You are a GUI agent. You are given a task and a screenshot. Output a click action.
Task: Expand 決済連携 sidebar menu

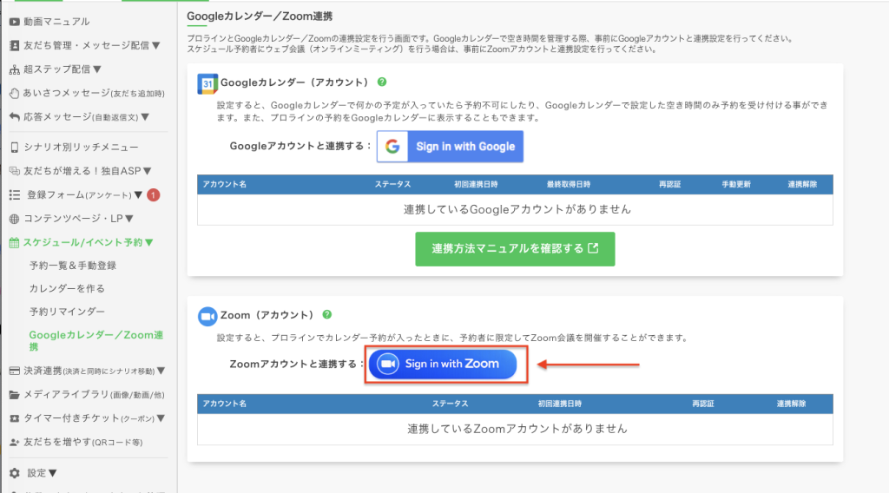pos(91,371)
